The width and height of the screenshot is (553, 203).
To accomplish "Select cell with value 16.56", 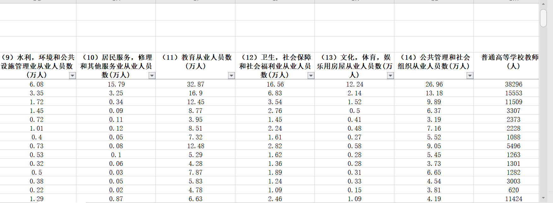I will pyautogui.click(x=275, y=84).
